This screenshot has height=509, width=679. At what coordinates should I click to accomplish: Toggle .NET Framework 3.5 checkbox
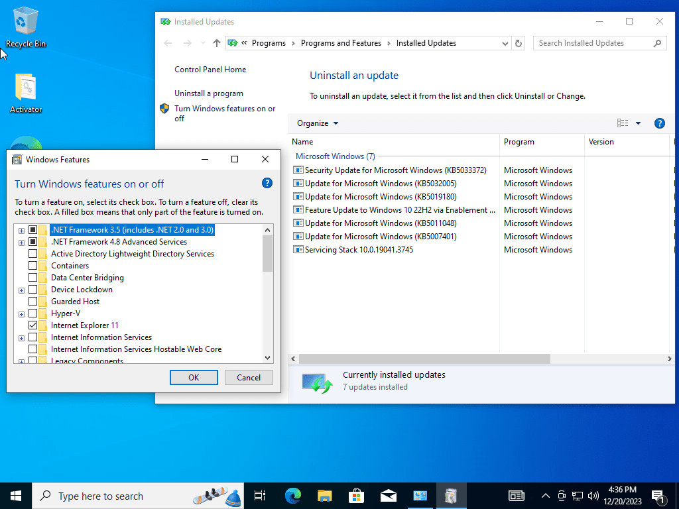click(x=33, y=230)
